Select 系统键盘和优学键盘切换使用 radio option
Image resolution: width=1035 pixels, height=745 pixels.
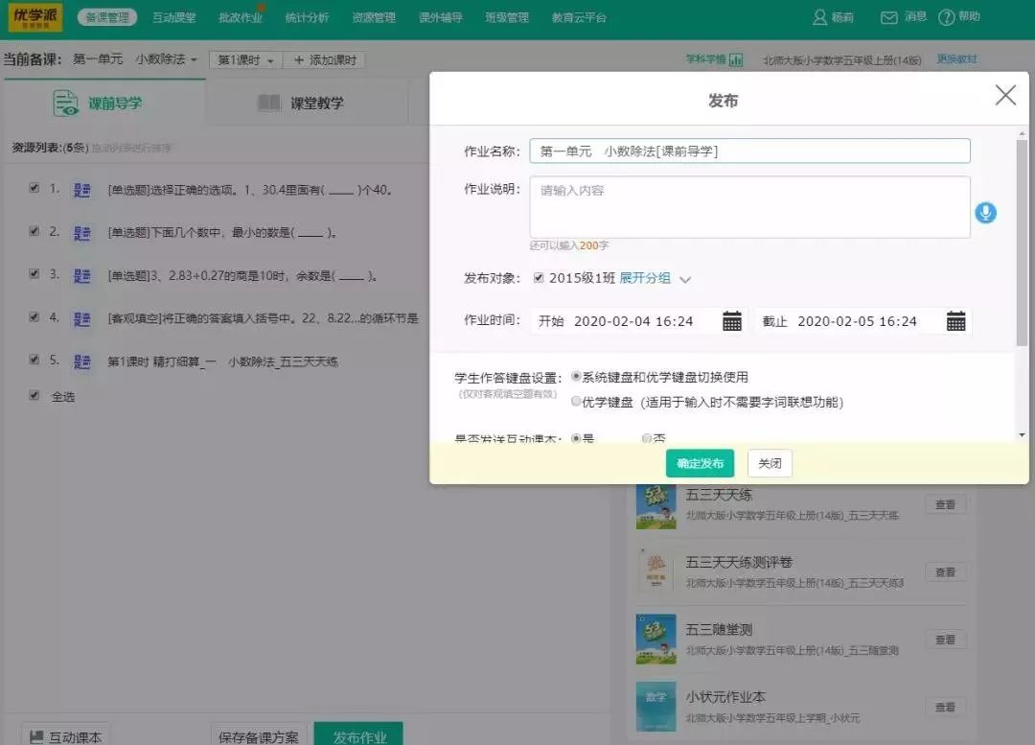(576, 377)
